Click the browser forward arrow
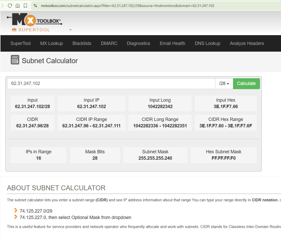The width and height of the screenshot is (281, 238). pos(2,5)
